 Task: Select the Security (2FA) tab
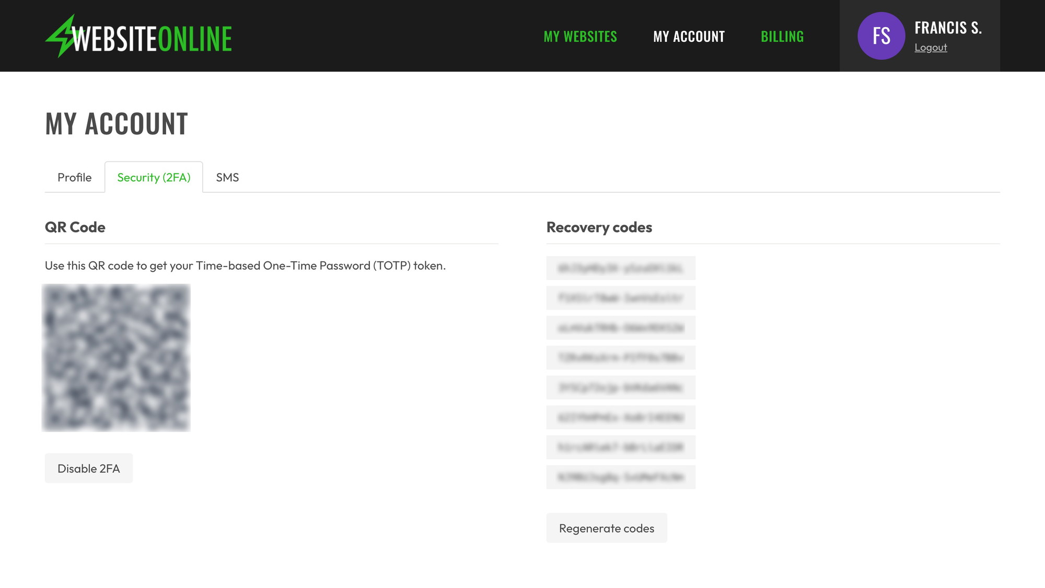(x=154, y=177)
